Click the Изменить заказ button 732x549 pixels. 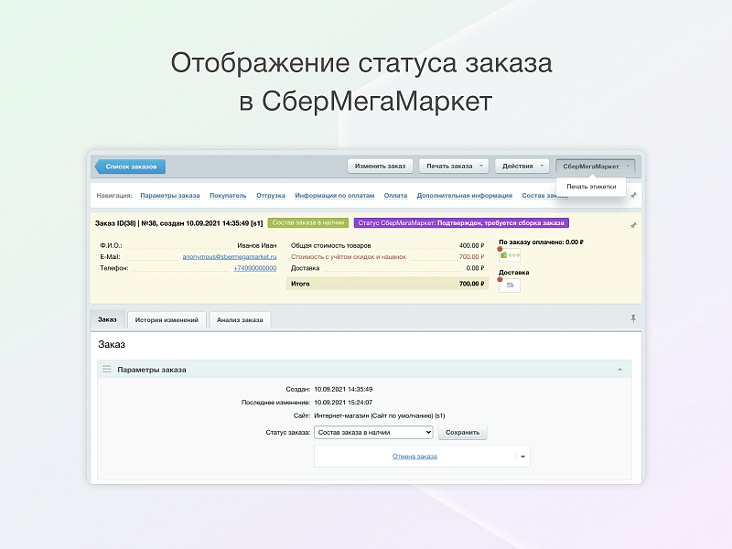pyautogui.click(x=380, y=166)
